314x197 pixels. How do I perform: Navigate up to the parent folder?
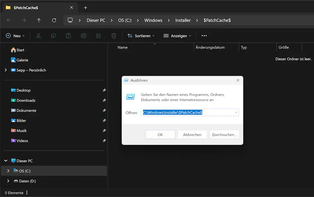pos(39,20)
